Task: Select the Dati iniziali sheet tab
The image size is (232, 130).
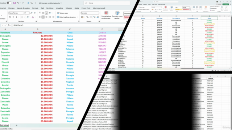Action: click(x=5, y=125)
